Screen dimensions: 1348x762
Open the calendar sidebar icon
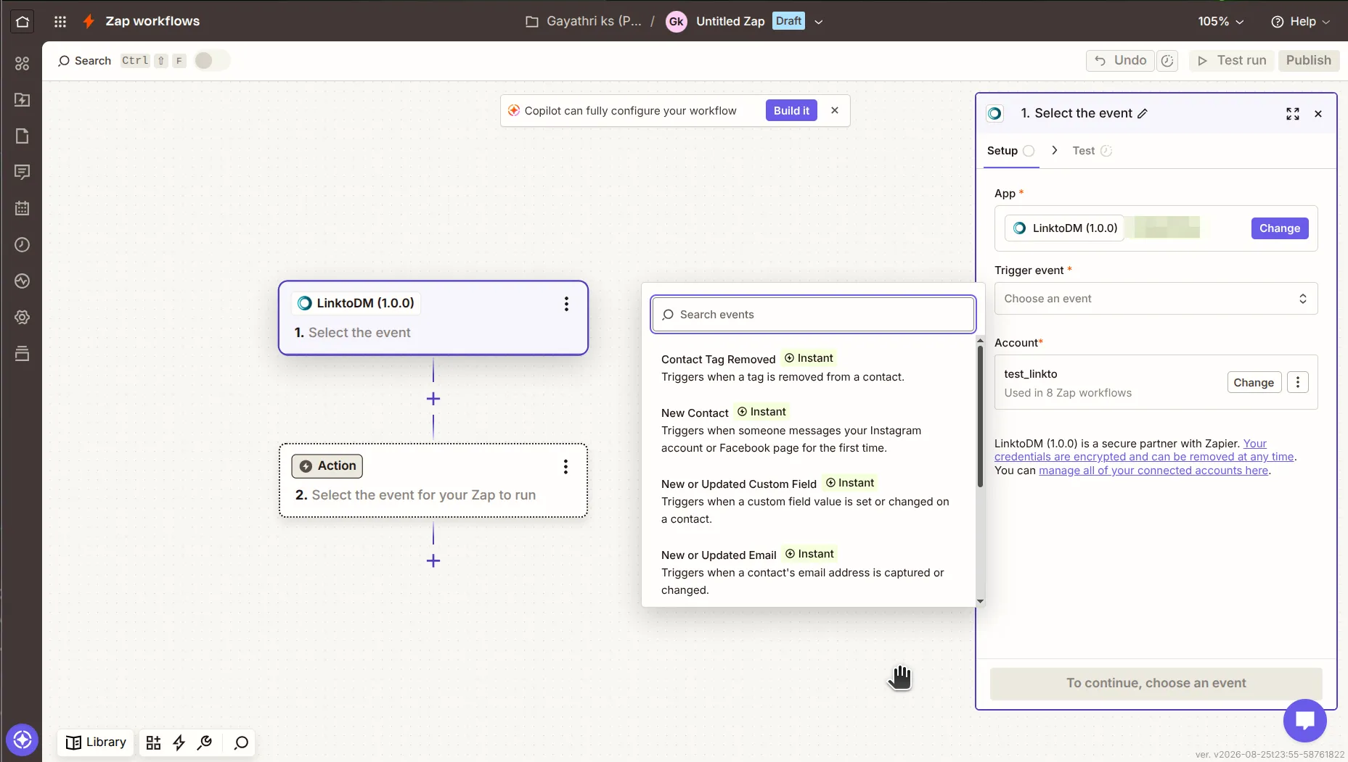pyautogui.click(x=23, y=209)
